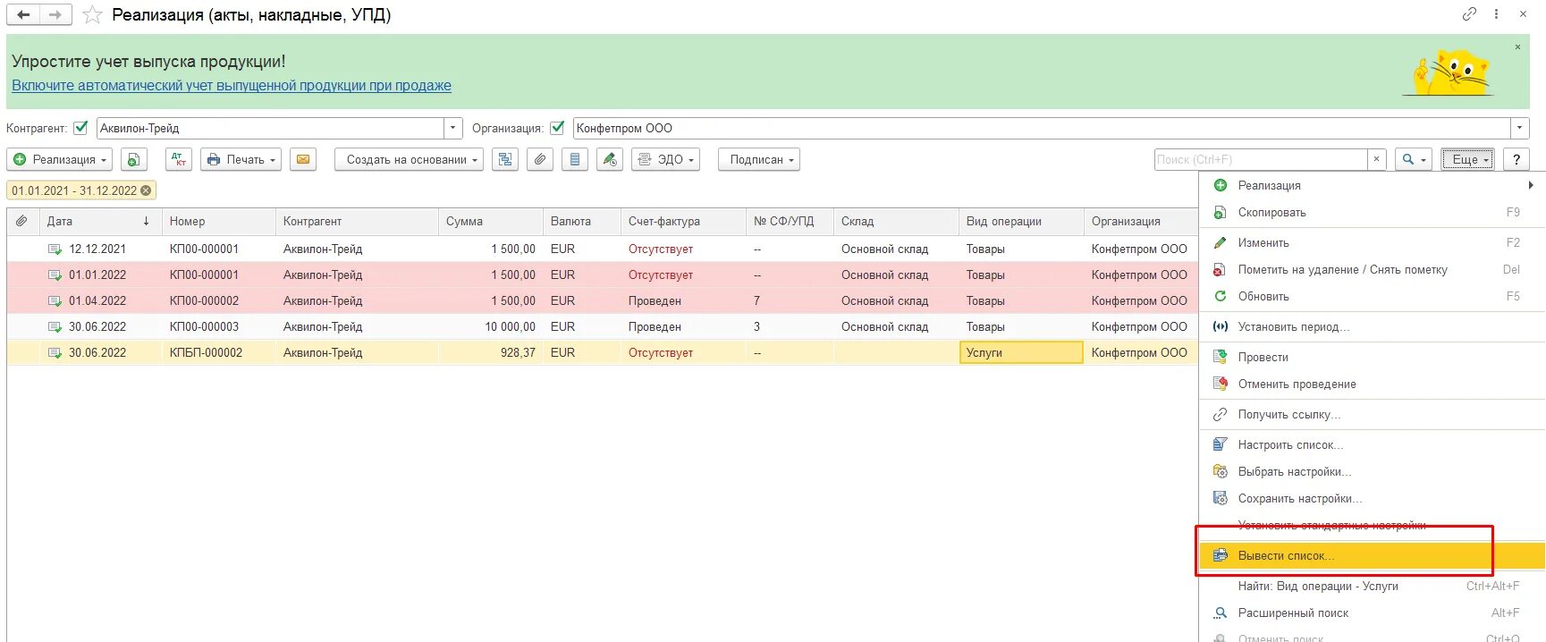The height and width of the screenshot is (642, 1546).
Task: Open the automatic production accounting link
Action: click(x=232, y=86)
